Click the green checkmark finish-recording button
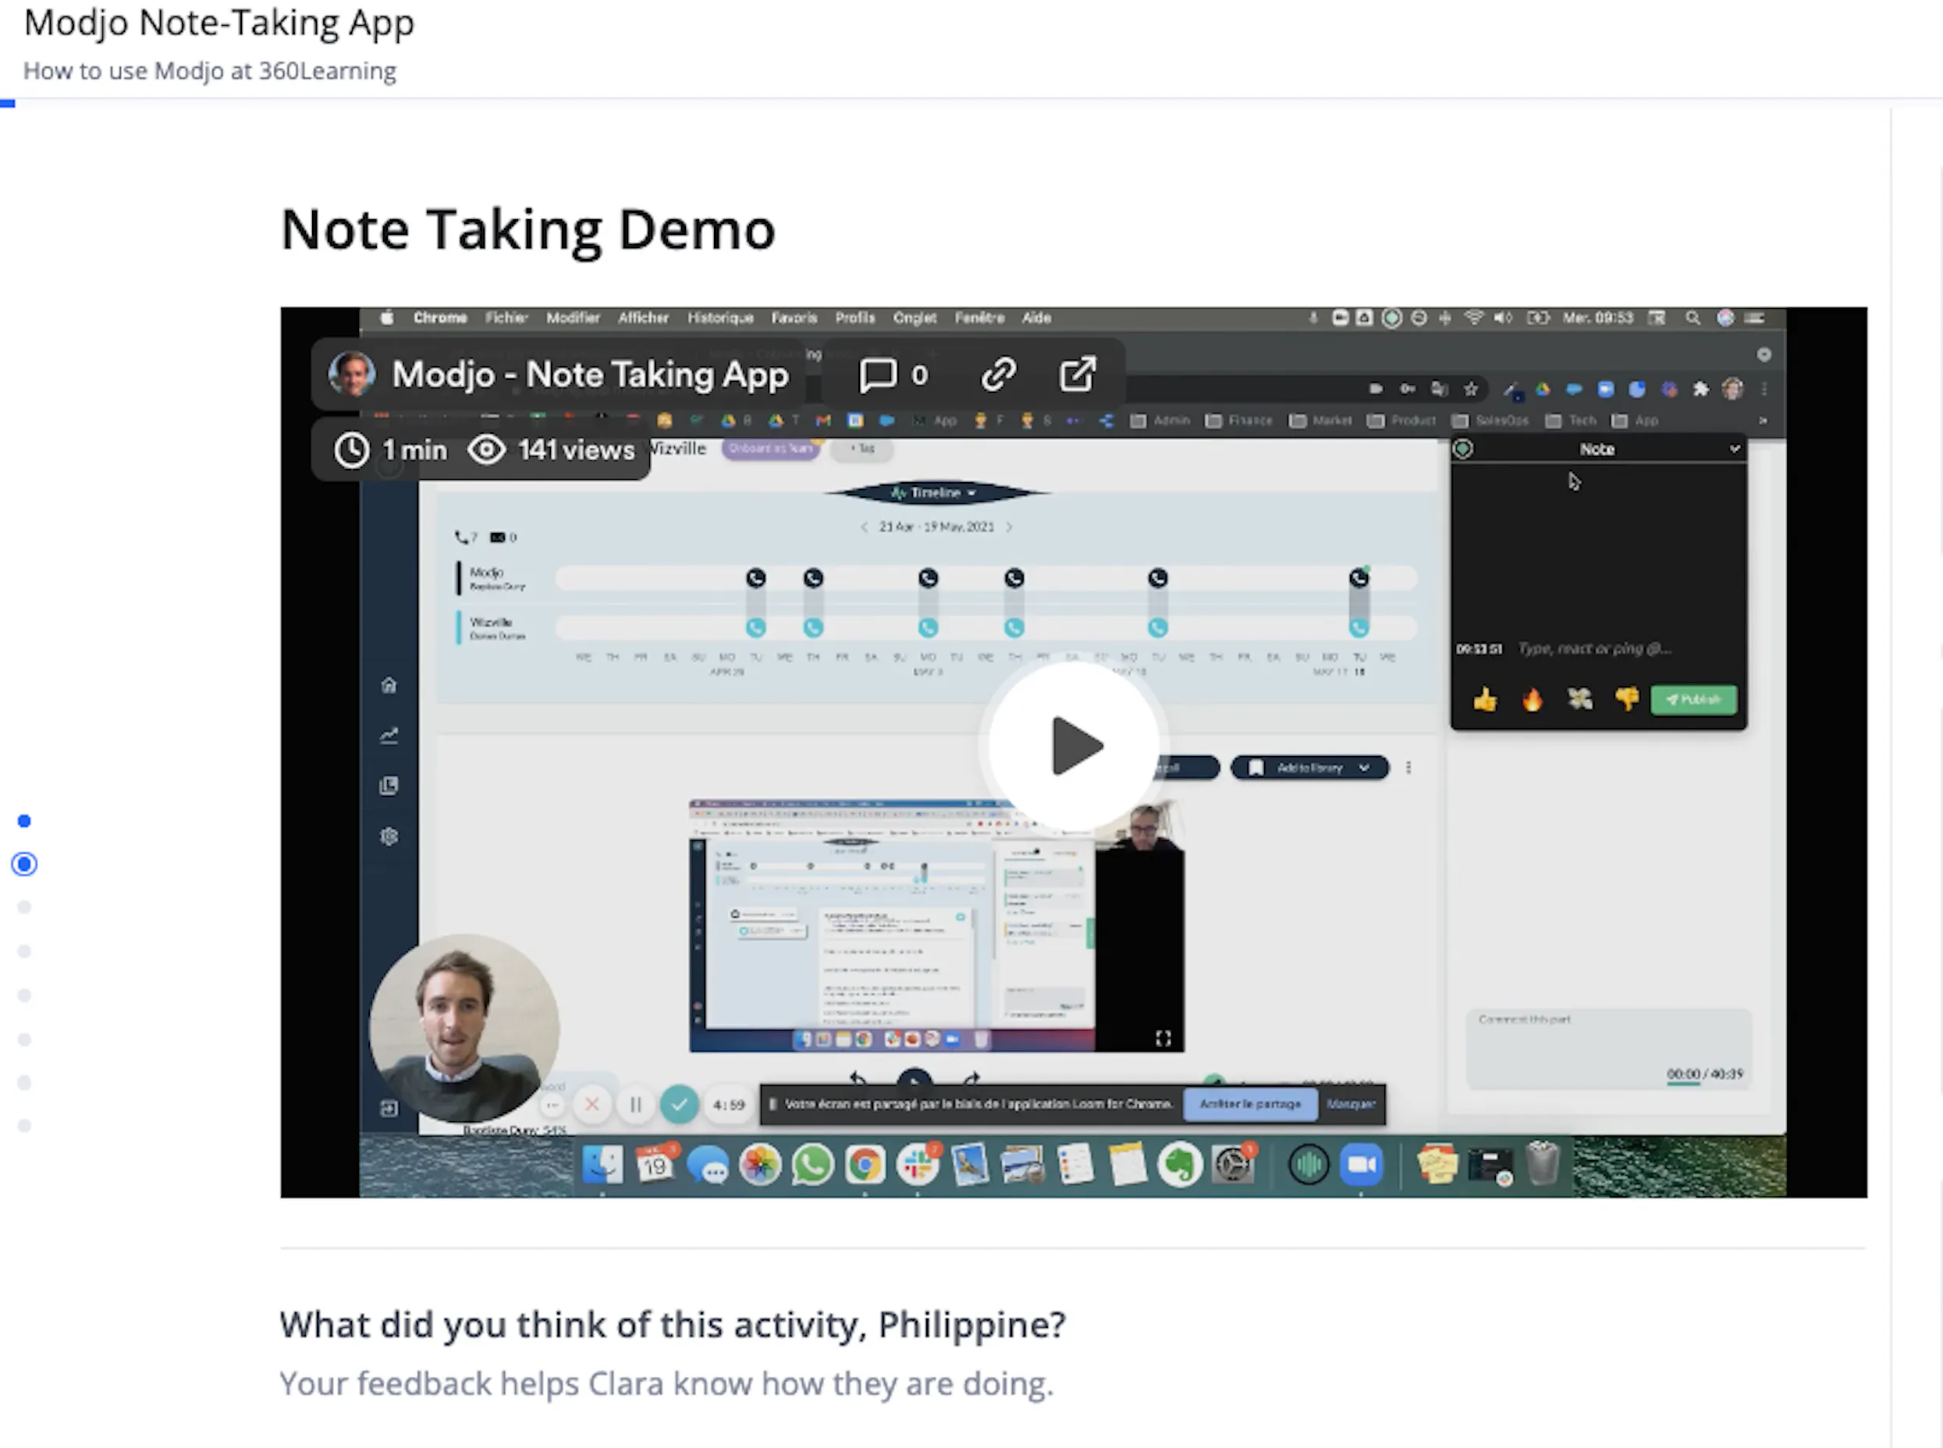Viewport: 1943px width, 1448px height. tap(680, 1103)
